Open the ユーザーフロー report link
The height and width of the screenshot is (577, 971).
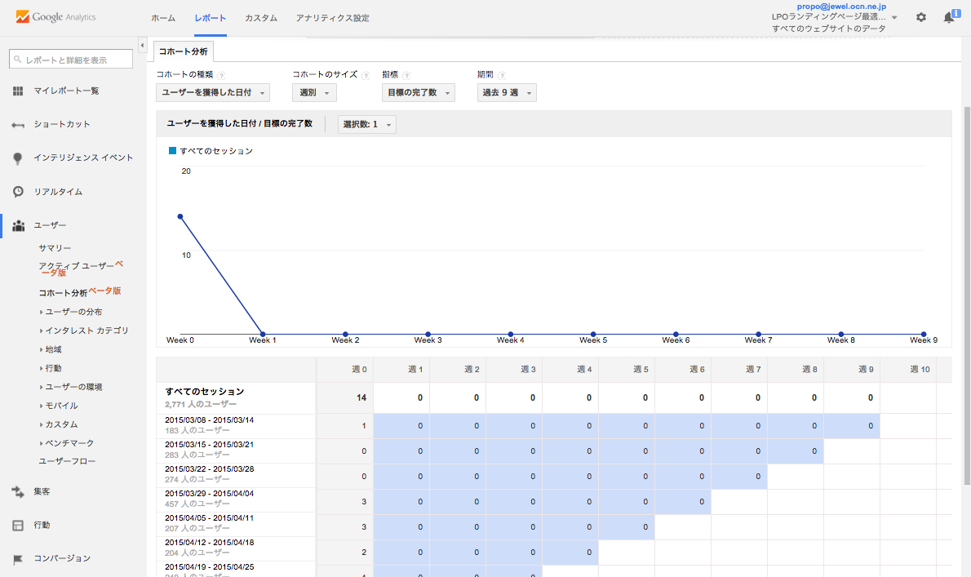67,461
